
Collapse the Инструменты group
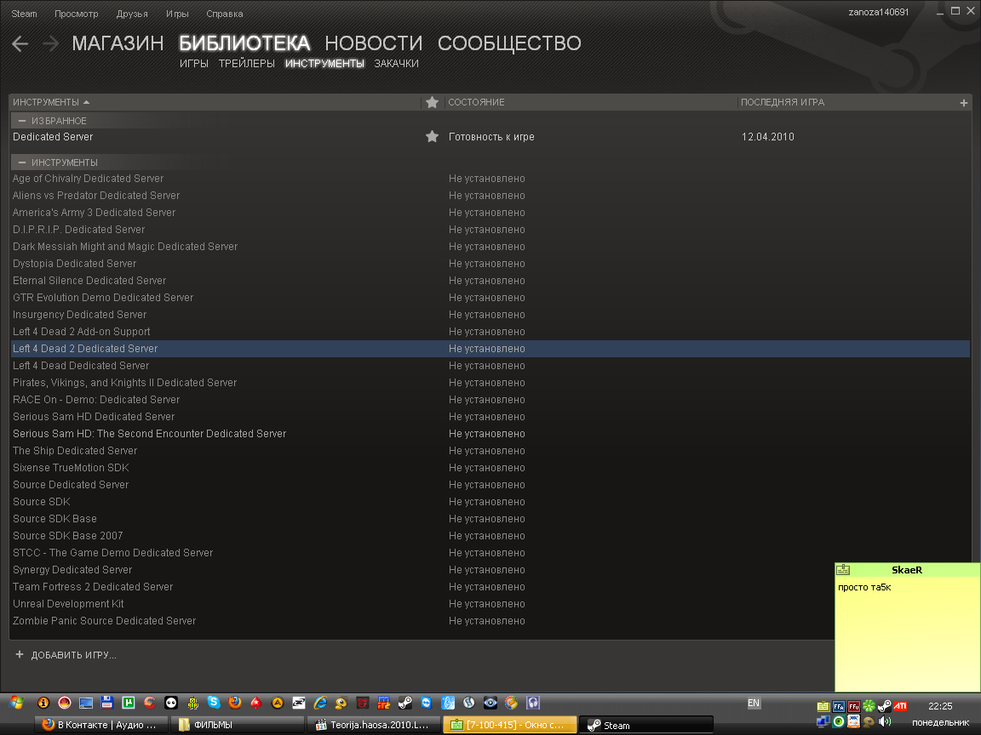(x=22, y=162)
